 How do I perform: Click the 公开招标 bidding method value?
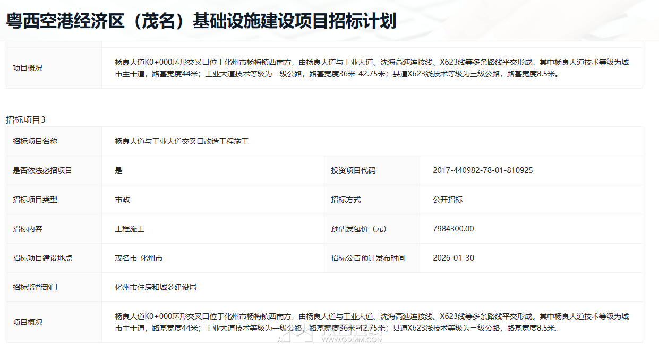click(x=448, y=200)
